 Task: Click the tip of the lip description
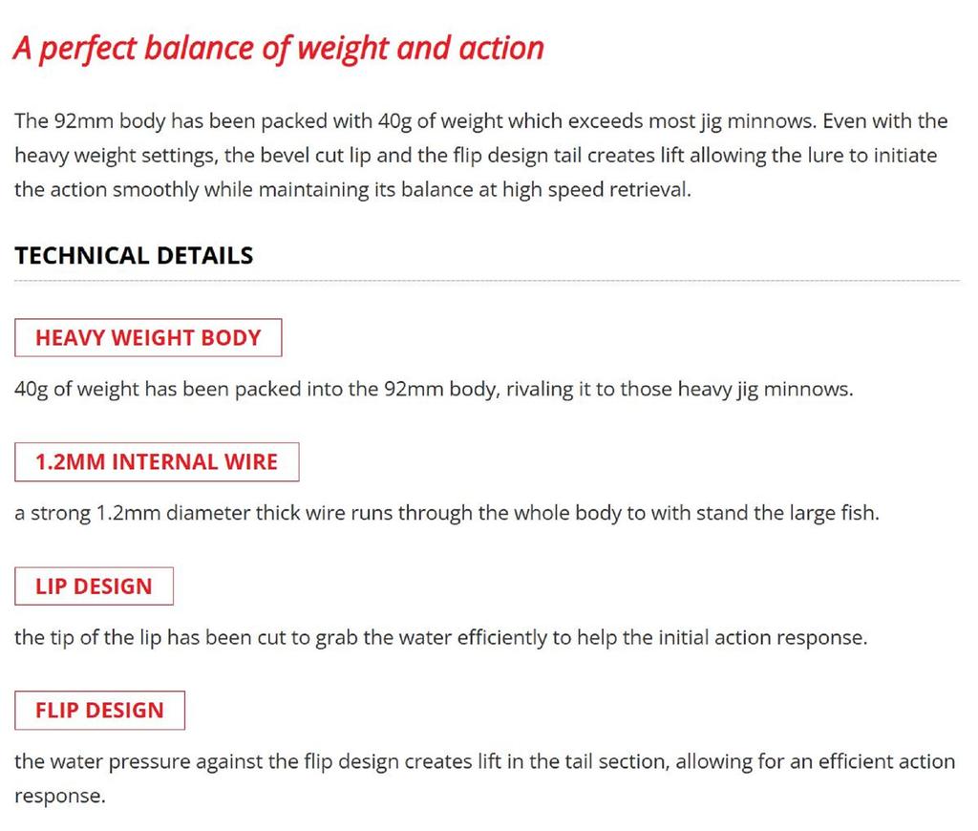coord(441,638)
